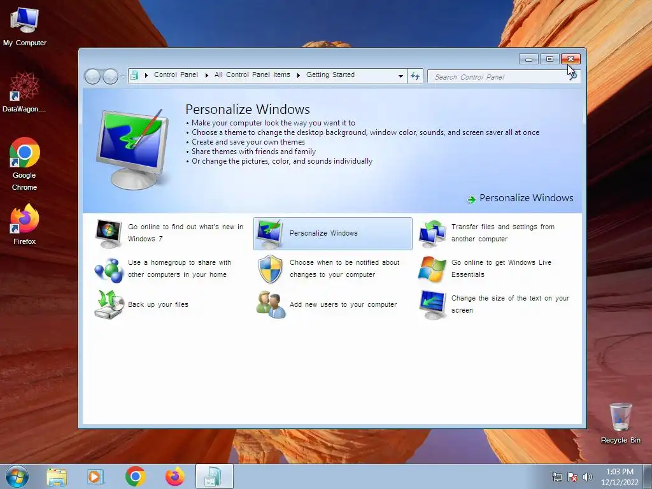Select Use a homegroup to share text
This screenshot has height=489, width=652.
179,269
